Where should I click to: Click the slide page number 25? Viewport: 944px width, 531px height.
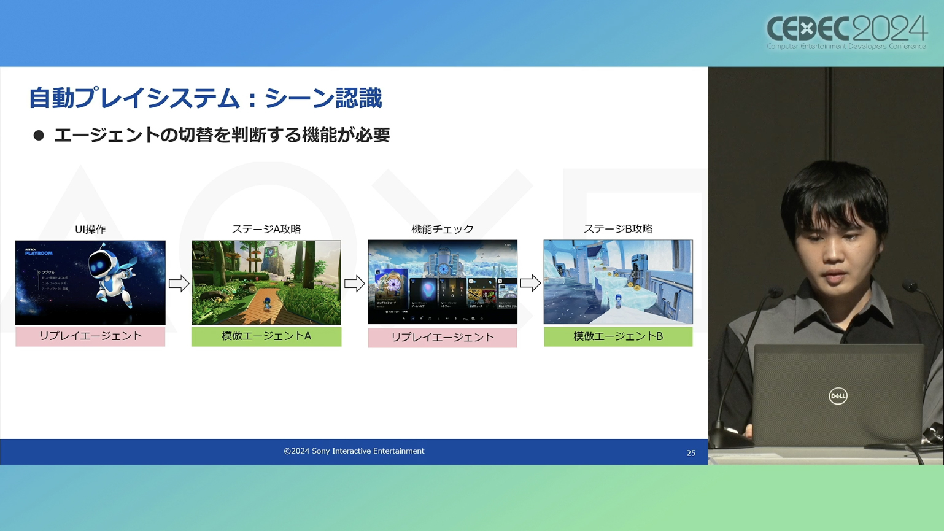[x=691, y=453]
